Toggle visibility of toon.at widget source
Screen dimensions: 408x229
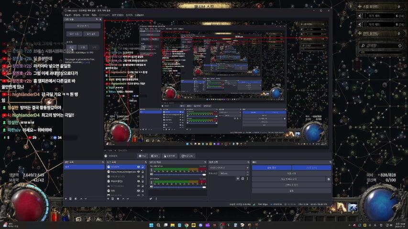(138, 172)
